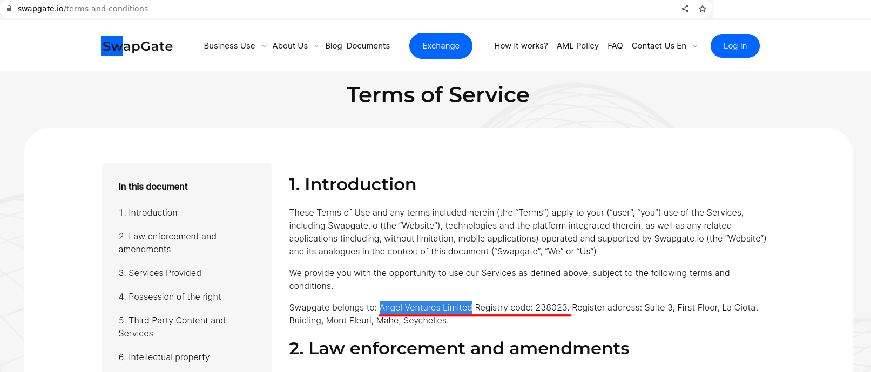This screenshot has width=871, height=372.
Task: Click the 1. Introduction main heading
Action: [x=353, y=184]
